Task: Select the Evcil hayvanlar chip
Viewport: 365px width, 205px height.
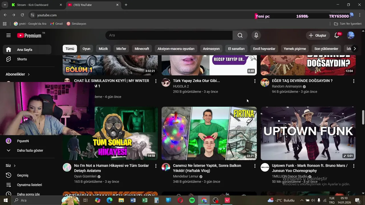Action: (264, 49)
